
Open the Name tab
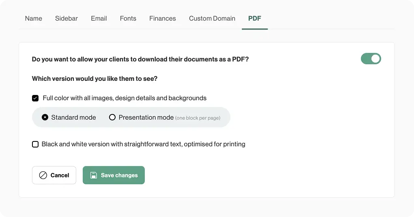pos(33,19)
